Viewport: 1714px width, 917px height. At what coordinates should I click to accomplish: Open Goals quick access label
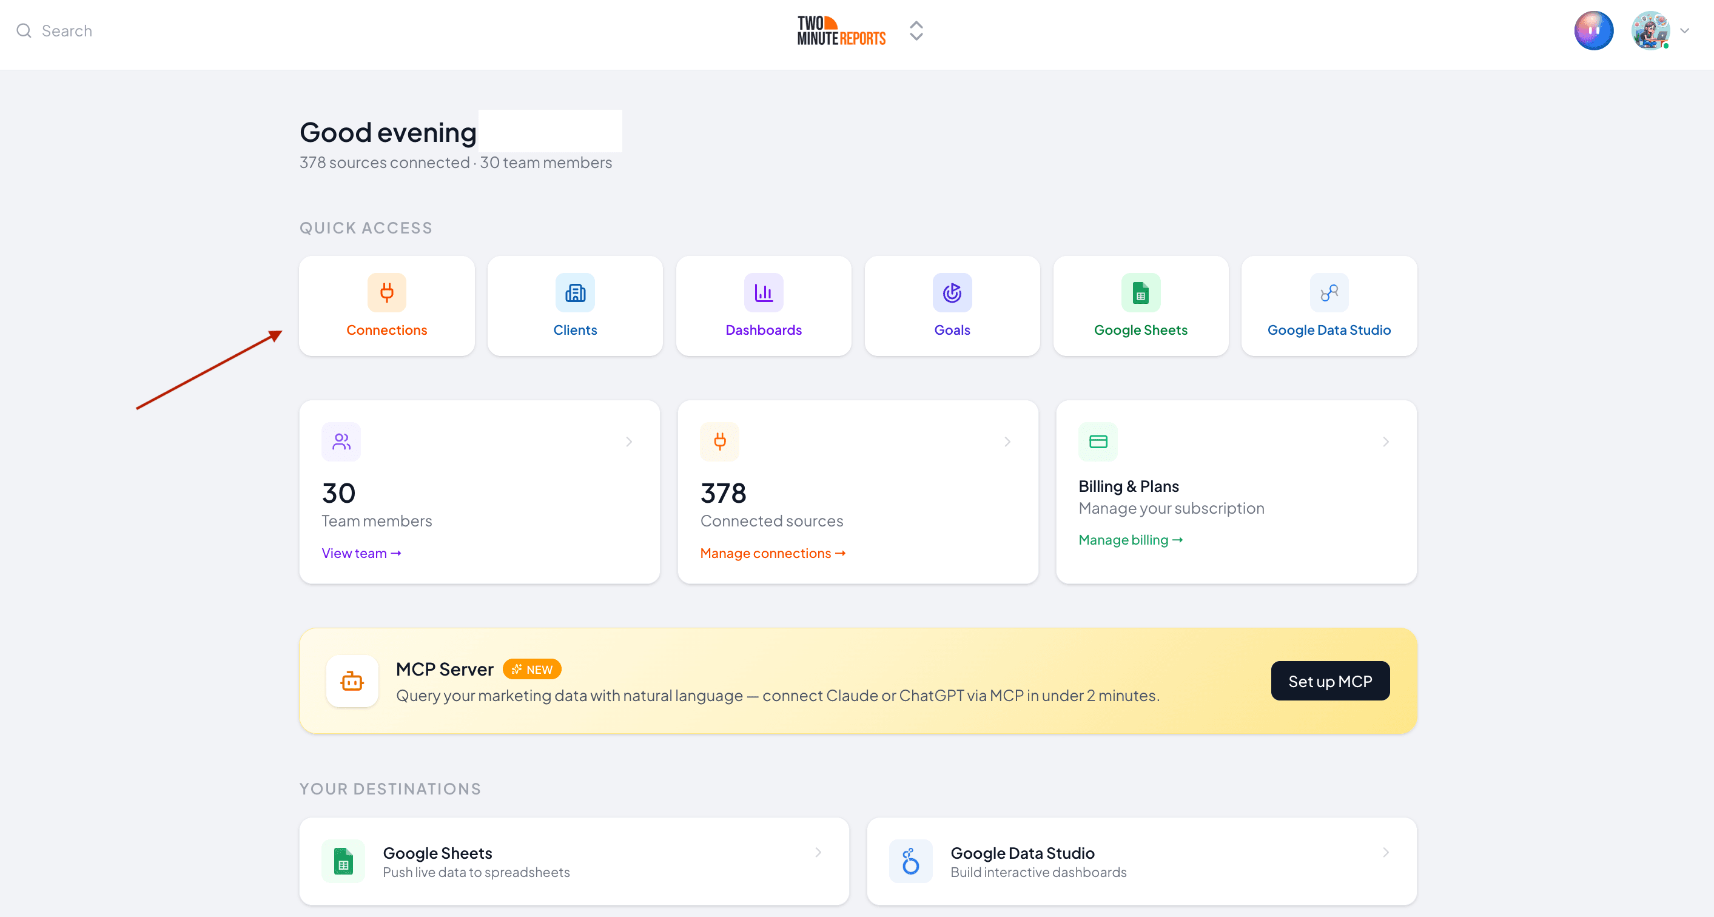[x=952, y=330]
